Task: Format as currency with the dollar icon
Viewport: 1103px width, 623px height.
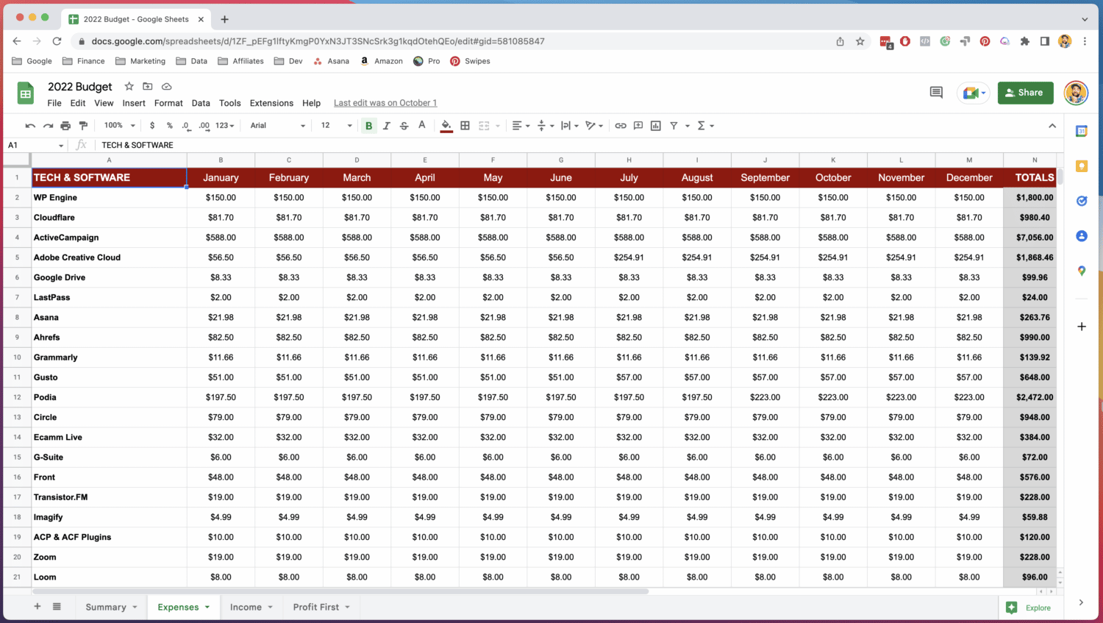Action: click(152, 126)
